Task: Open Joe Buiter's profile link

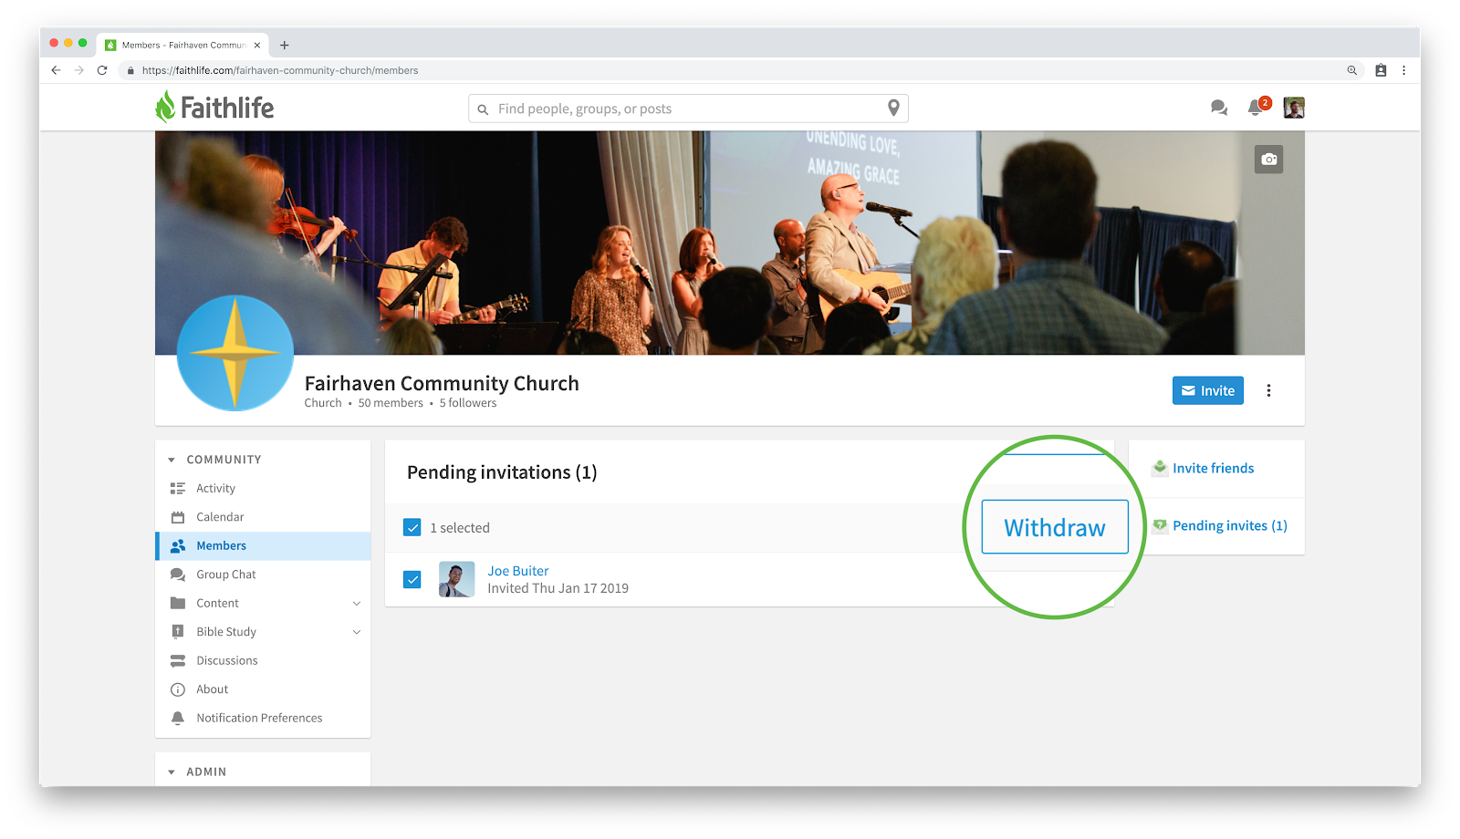Action: (x=518, y=571)
